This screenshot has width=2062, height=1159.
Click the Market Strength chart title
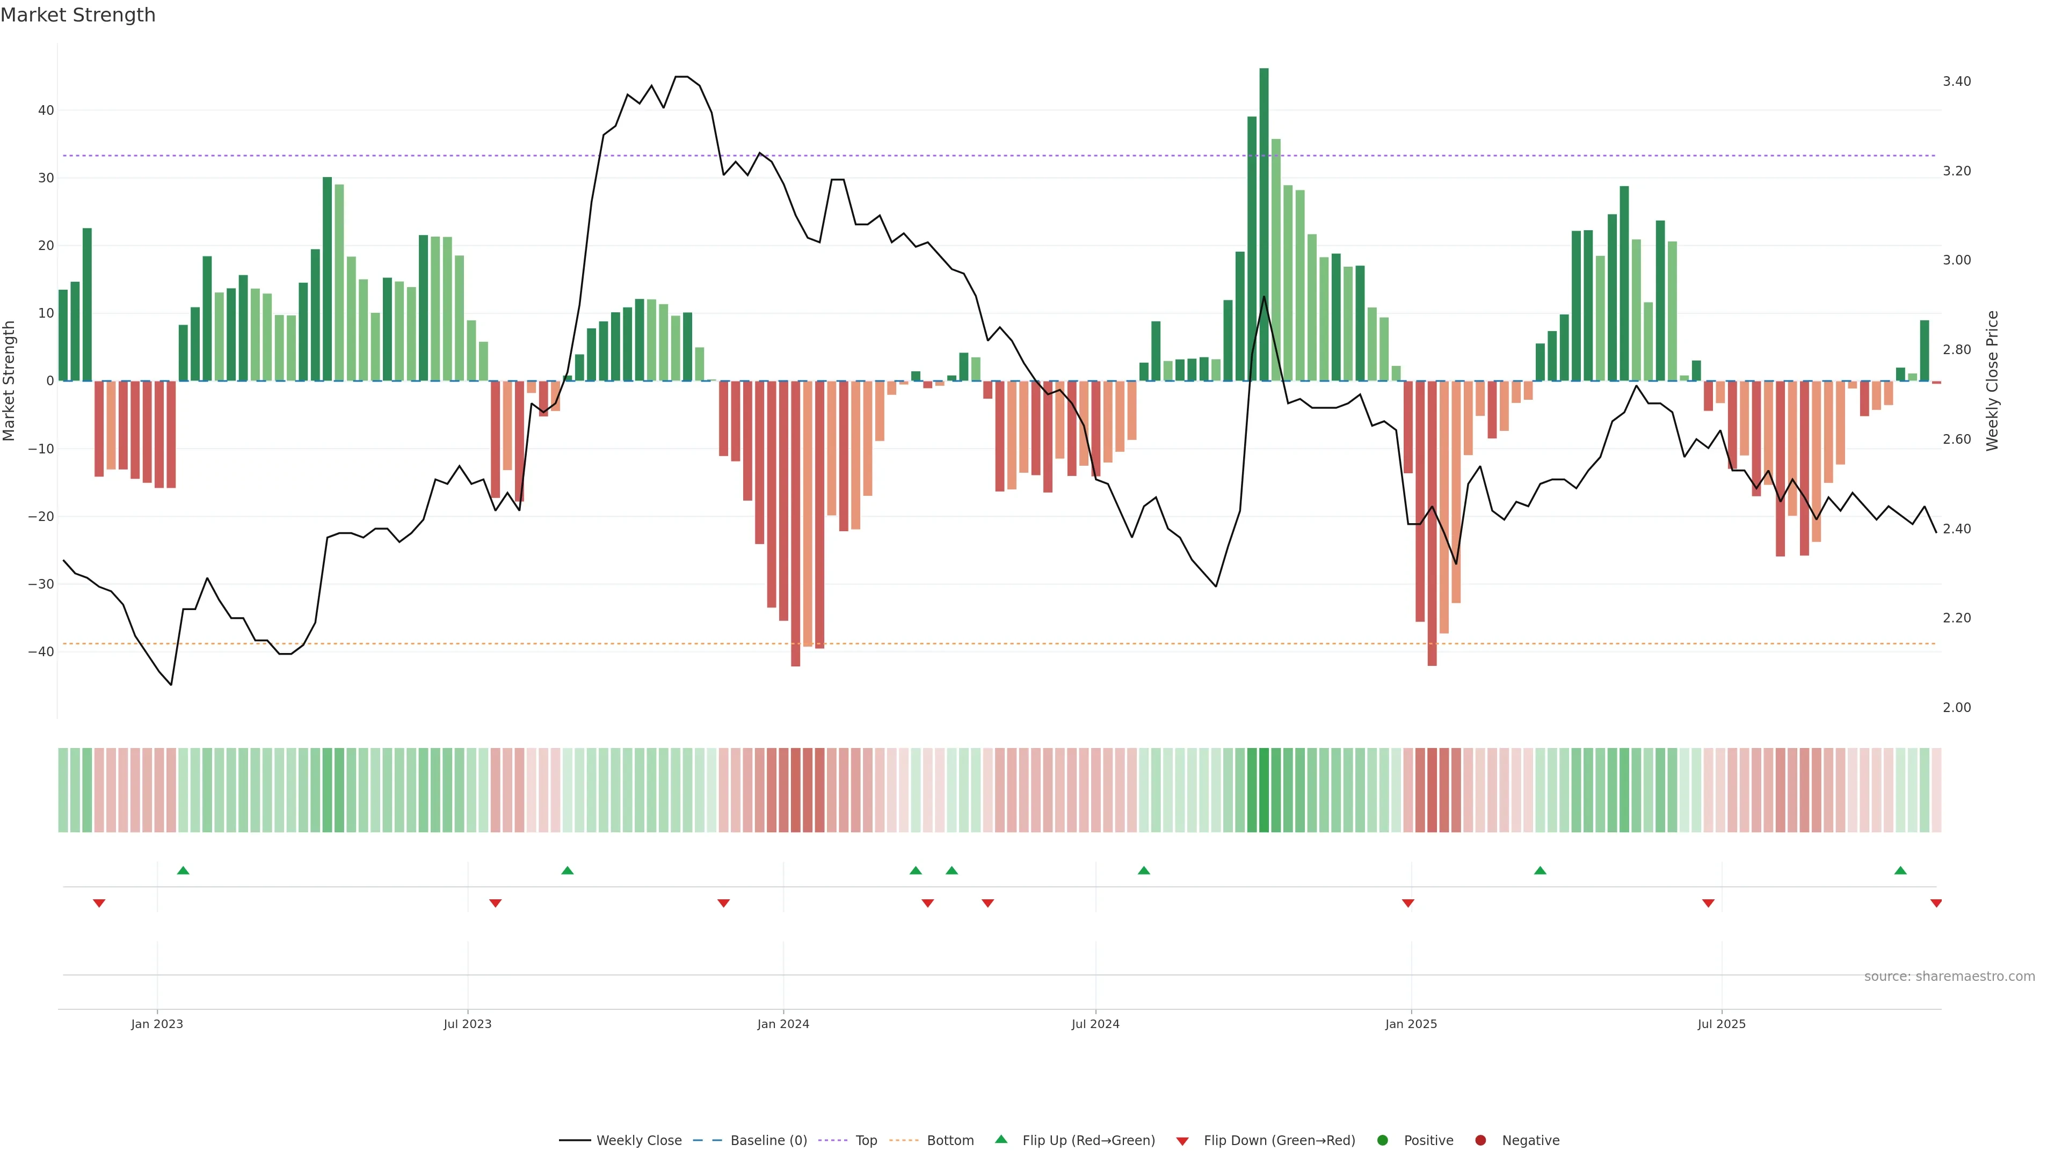[78, 15]
